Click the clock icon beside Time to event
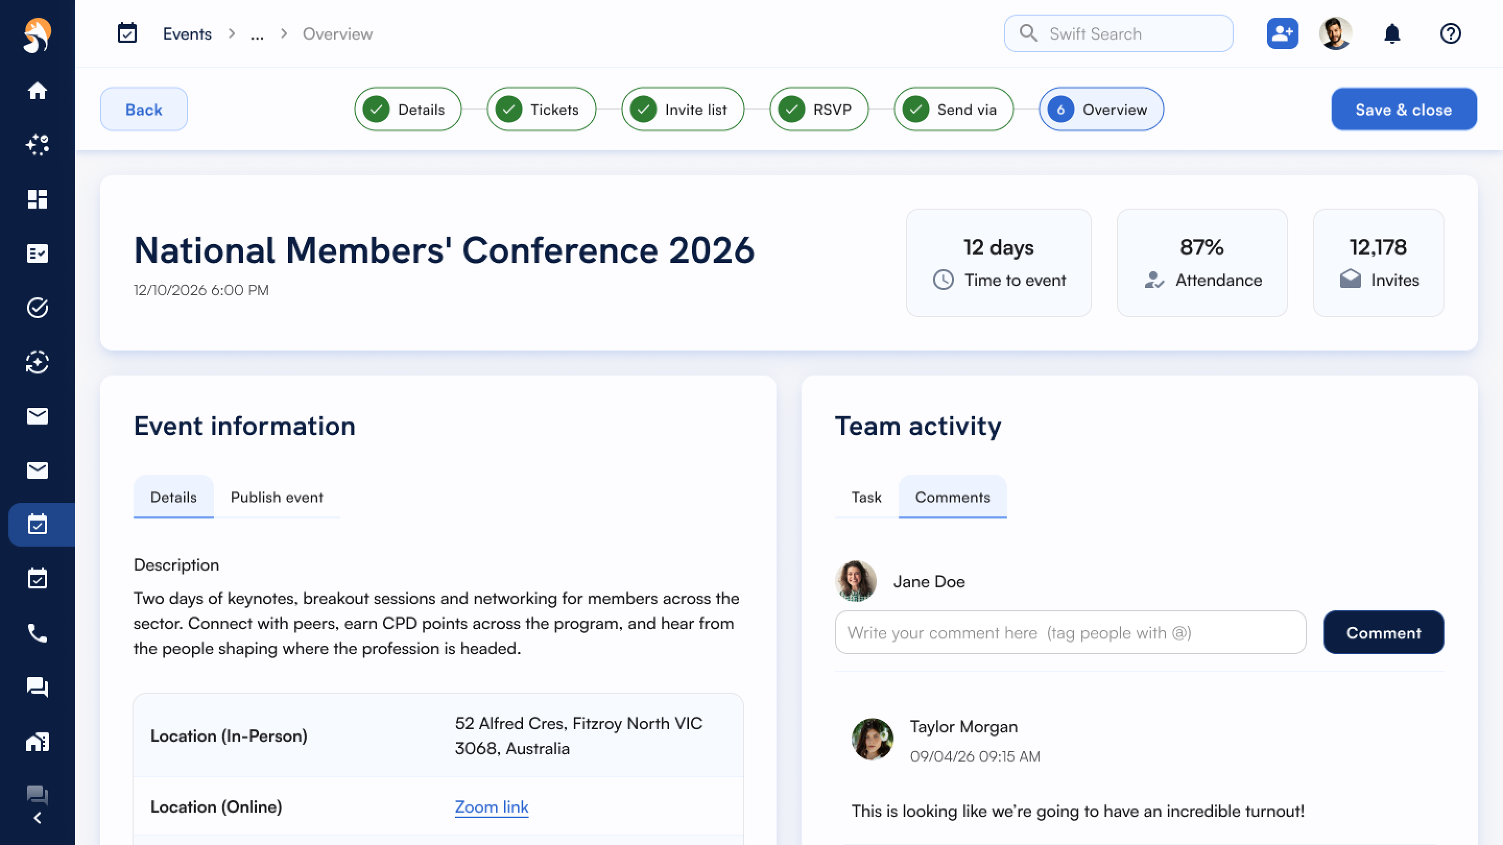 click(x=943, y=280)
